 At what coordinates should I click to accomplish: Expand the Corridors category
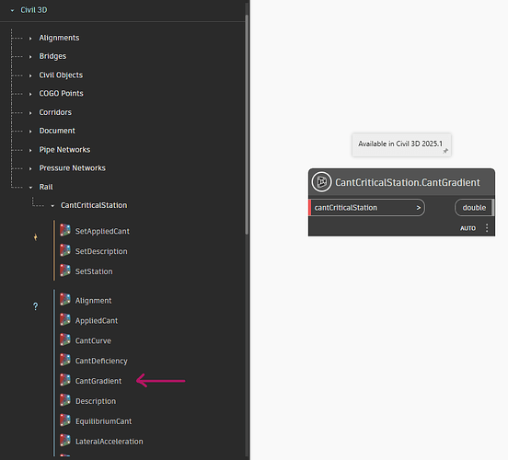[30, 113]
